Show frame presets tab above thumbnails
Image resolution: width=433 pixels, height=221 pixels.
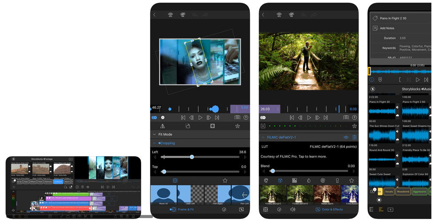point(175,180)
